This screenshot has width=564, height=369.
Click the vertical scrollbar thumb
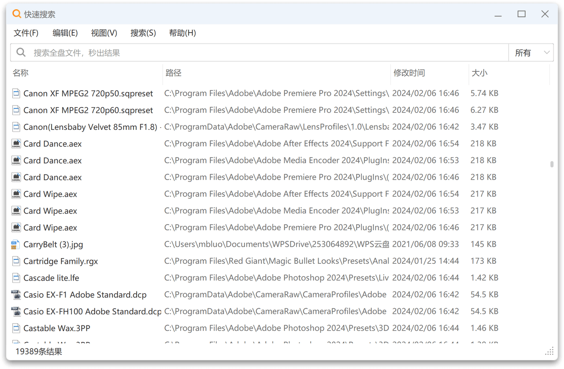(552, 164)
